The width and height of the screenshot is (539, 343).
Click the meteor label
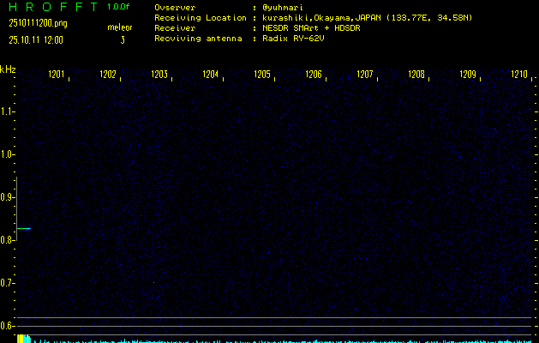pyautogui.click(x=120, y=27)
